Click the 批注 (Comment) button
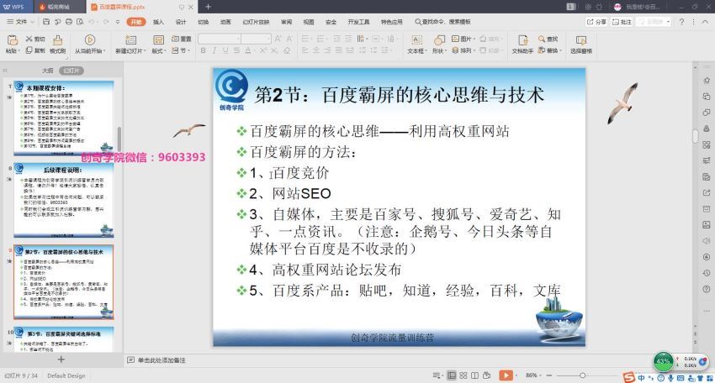The height and width of the screenshot is (383, 715). click(x=622, y=21)
